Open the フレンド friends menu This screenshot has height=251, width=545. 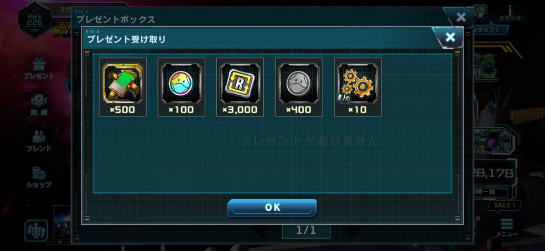pyautogui.click(x=39, y=141)
